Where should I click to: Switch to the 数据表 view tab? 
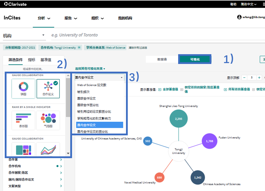[162, 59]
